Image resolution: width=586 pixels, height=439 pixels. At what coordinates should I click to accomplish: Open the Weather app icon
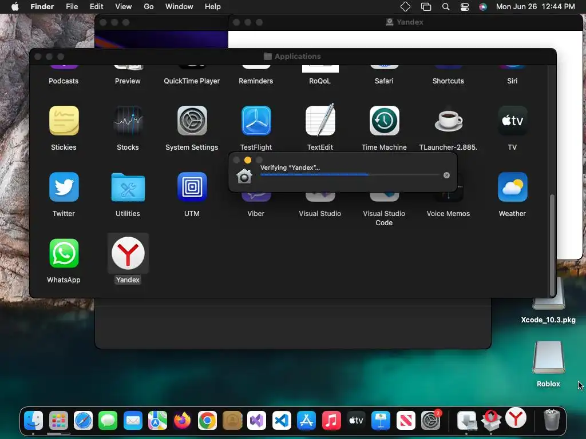pyautogui.click(x=512, y=187)
